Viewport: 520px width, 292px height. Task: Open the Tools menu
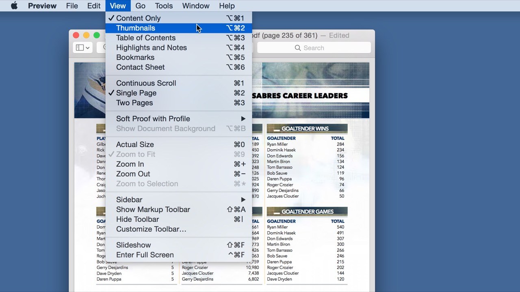(x=164, y=6)
